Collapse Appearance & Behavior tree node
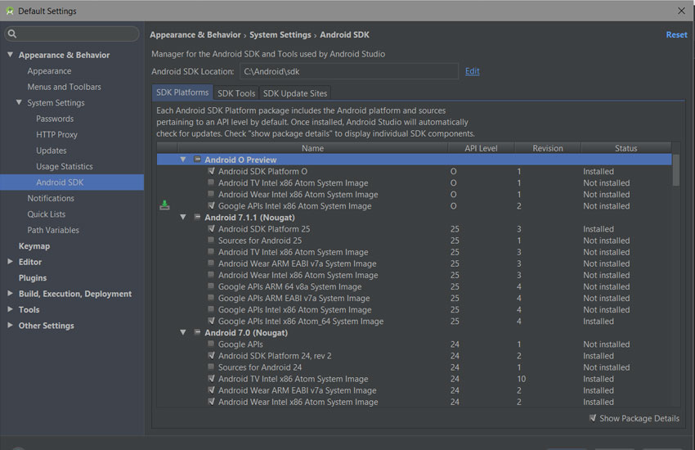This screenshot has height=450, width=695. click(x=10, y=55)
